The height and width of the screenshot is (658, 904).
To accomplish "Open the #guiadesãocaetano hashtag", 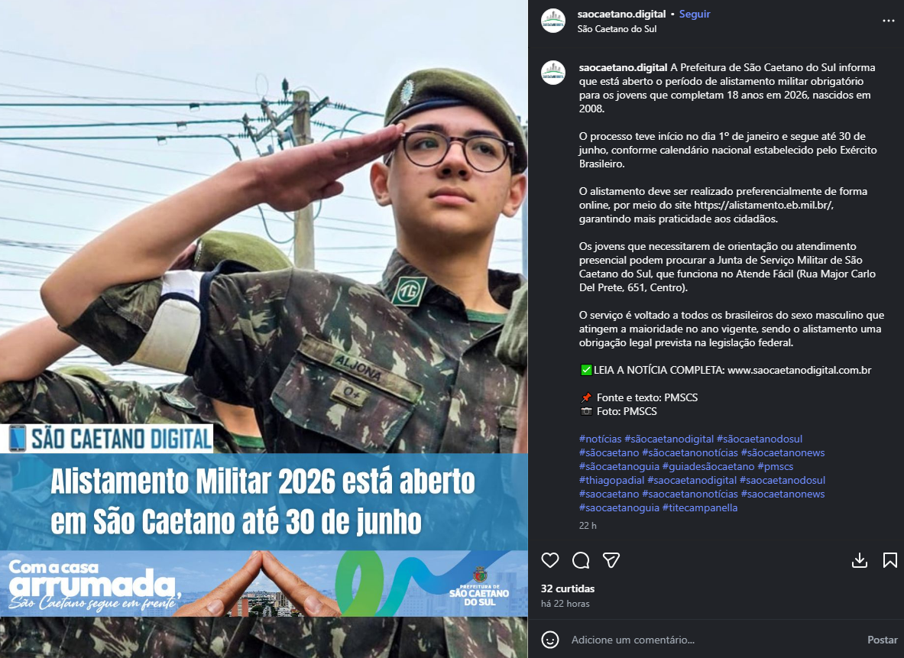I will click(x=708, y=466).
